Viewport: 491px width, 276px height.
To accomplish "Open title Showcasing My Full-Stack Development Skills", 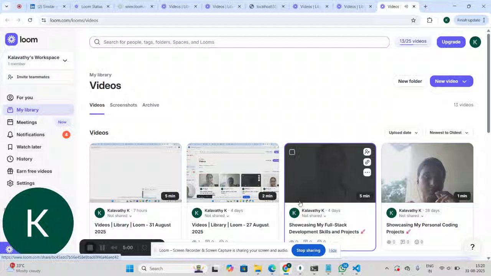I will 324,228.
